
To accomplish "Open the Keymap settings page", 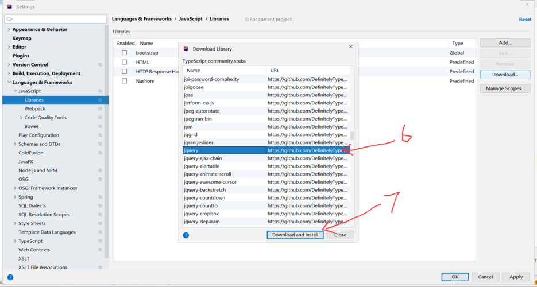I will (22, 38).
